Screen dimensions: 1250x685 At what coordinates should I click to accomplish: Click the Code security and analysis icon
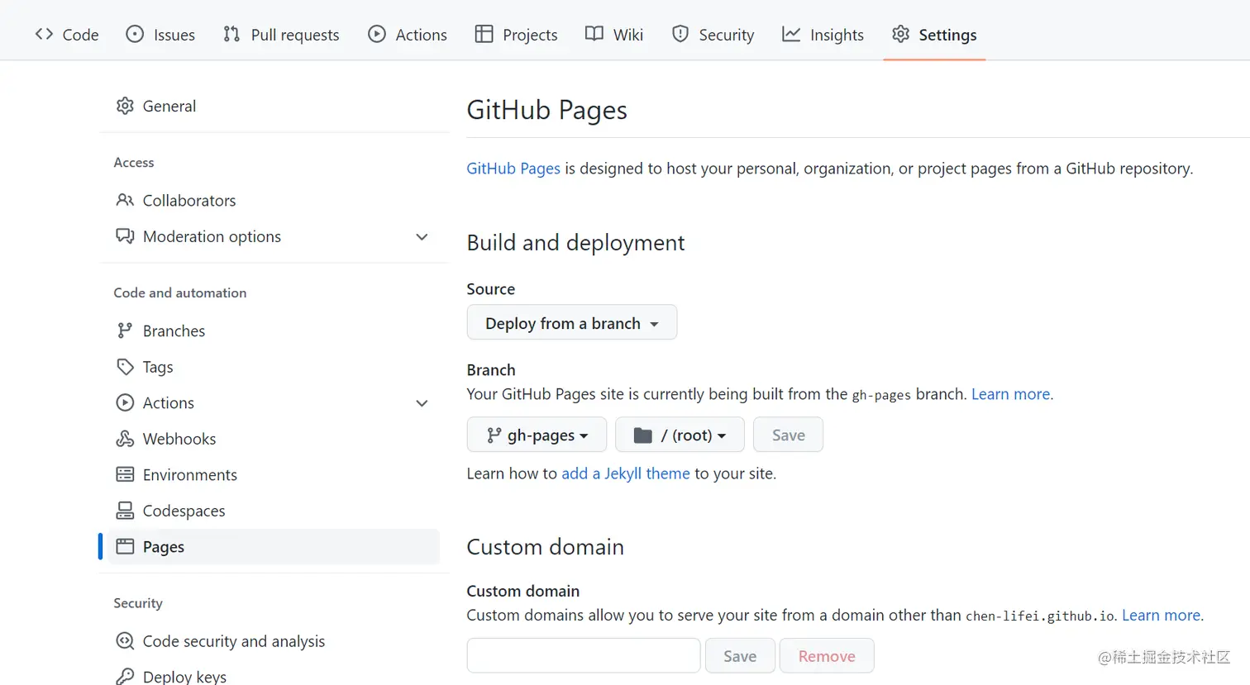125,641
